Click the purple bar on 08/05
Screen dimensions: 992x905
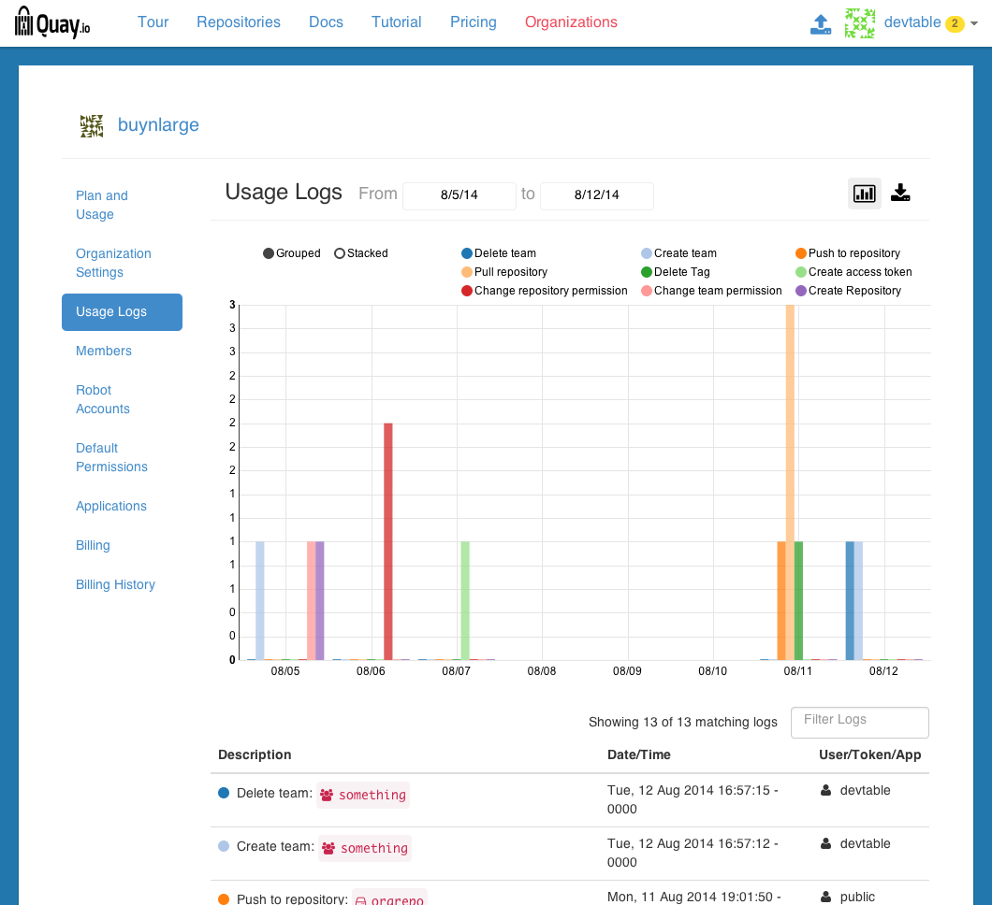[319, 600]
